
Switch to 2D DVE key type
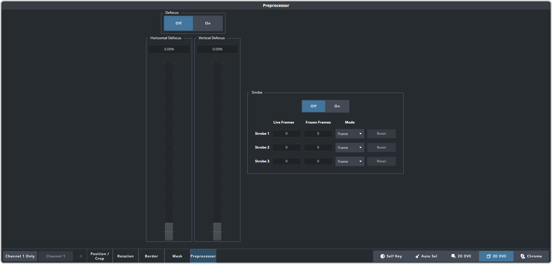tap(461, 256)
